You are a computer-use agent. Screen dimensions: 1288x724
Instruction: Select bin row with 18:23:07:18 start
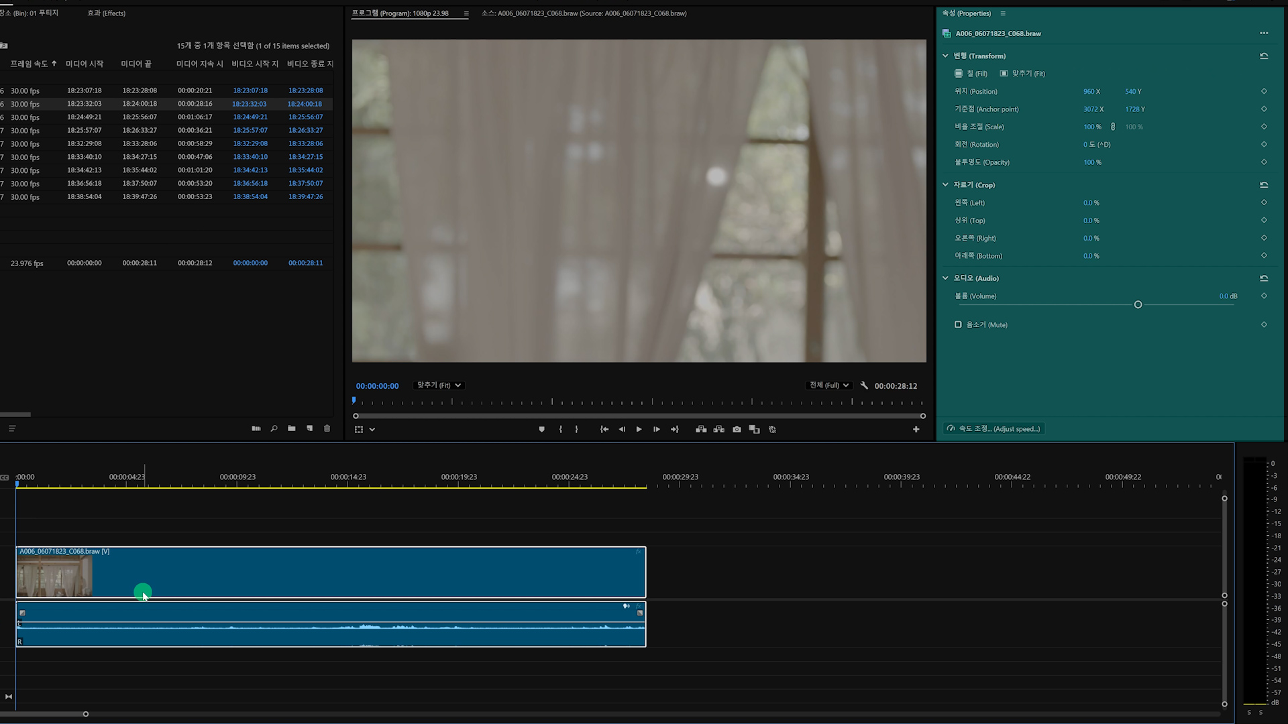(166, 90)
